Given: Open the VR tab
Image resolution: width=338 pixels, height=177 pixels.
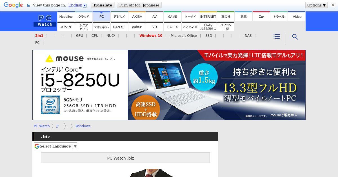Looking at the screenshot, I should coord(155,27).
